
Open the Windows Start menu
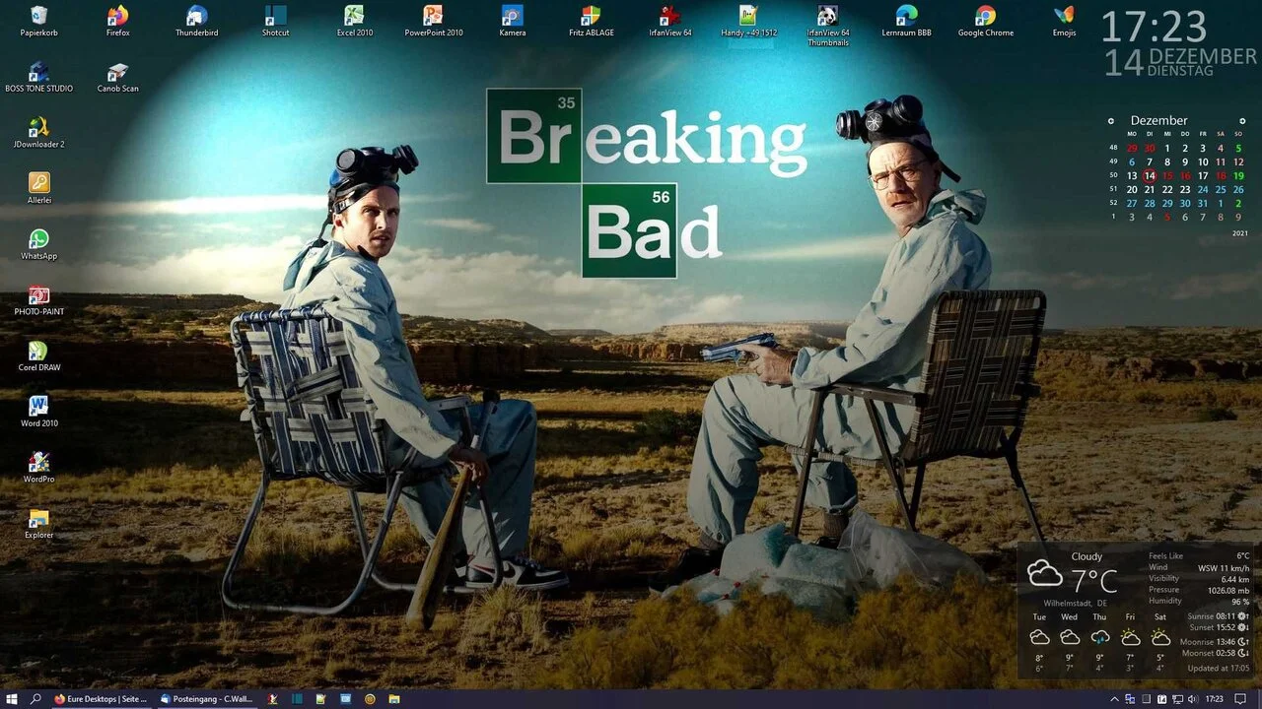(x=12, y=698)
